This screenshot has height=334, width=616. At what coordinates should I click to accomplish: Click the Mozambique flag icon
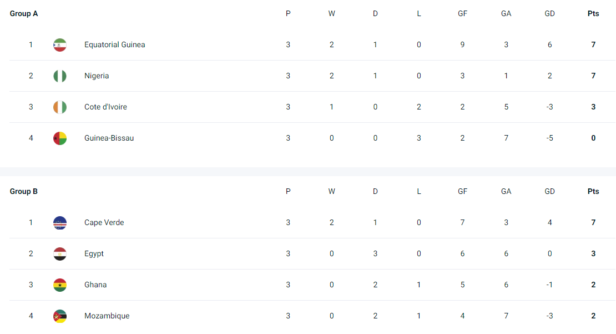click(60, 316)
